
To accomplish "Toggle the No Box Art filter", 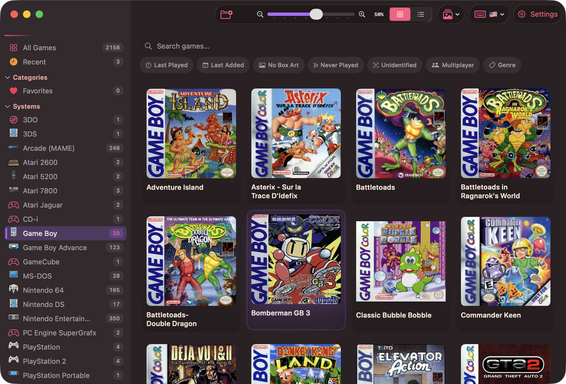I will pyautogui.click(x=279, y=65).
